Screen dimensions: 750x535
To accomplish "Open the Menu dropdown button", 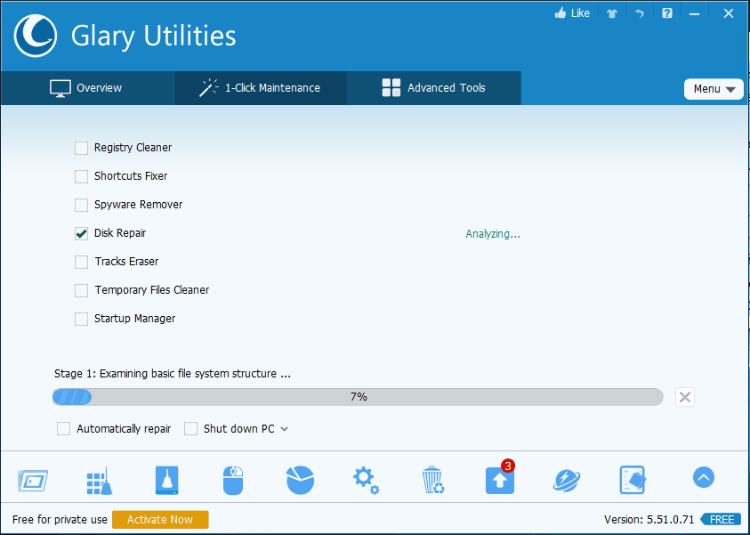I will click(714, 89).
